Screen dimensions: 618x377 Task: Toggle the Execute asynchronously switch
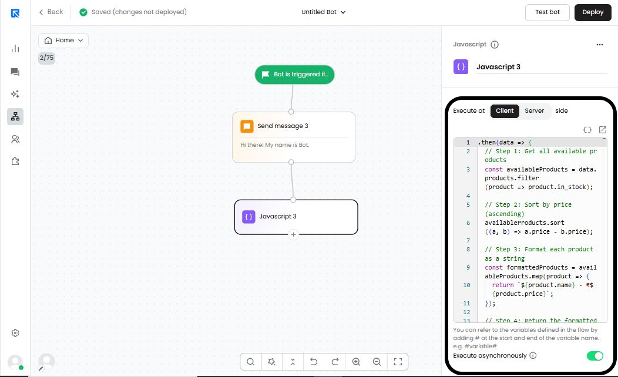coord(595,355)
